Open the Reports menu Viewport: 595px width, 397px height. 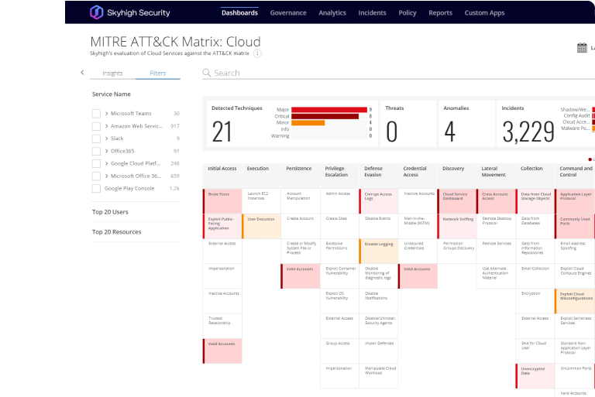pos(440,12)
